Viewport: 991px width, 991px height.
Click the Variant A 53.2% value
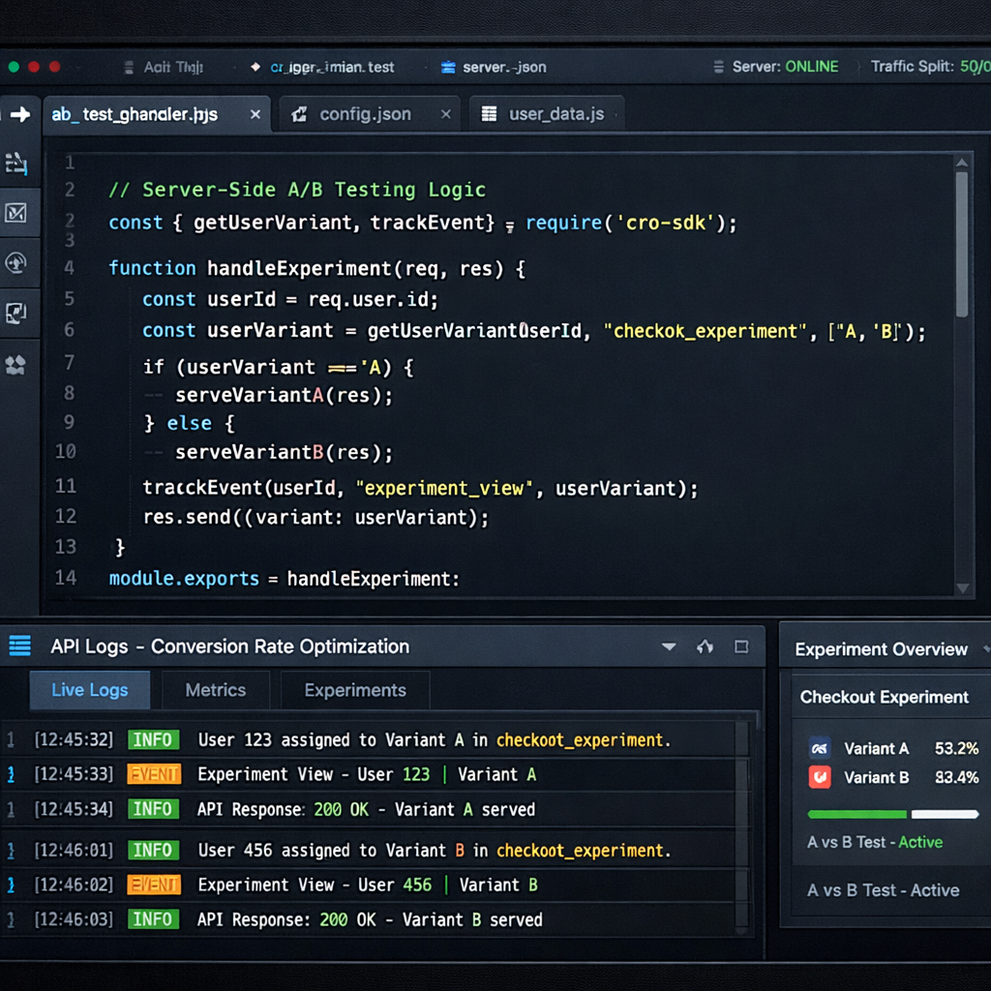click(956, 748)
